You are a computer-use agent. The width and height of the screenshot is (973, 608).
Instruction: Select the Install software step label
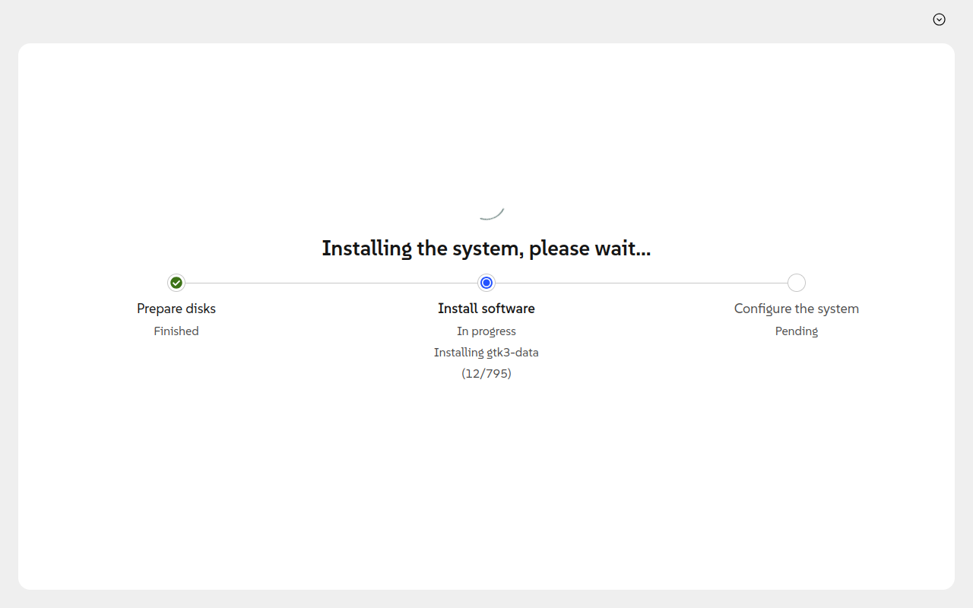coord(486,309)
